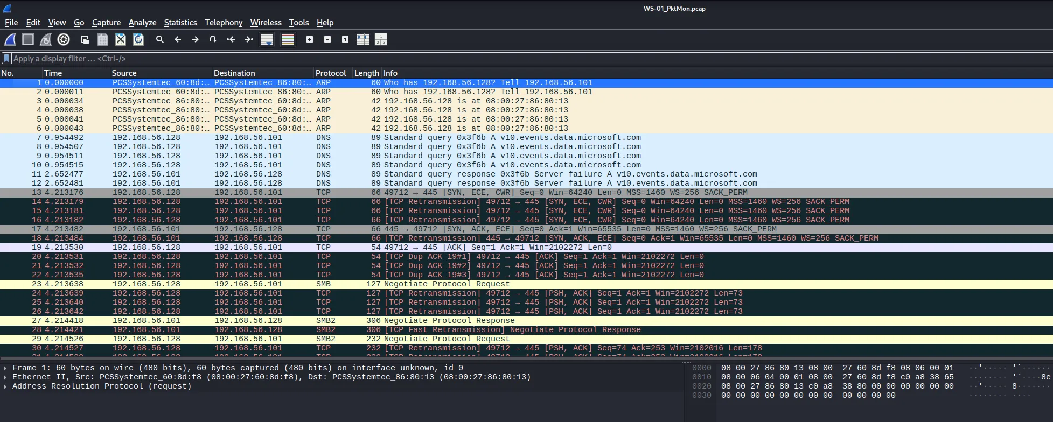
Task: Expand Address Resolution Protocol details
Action: 5,386
